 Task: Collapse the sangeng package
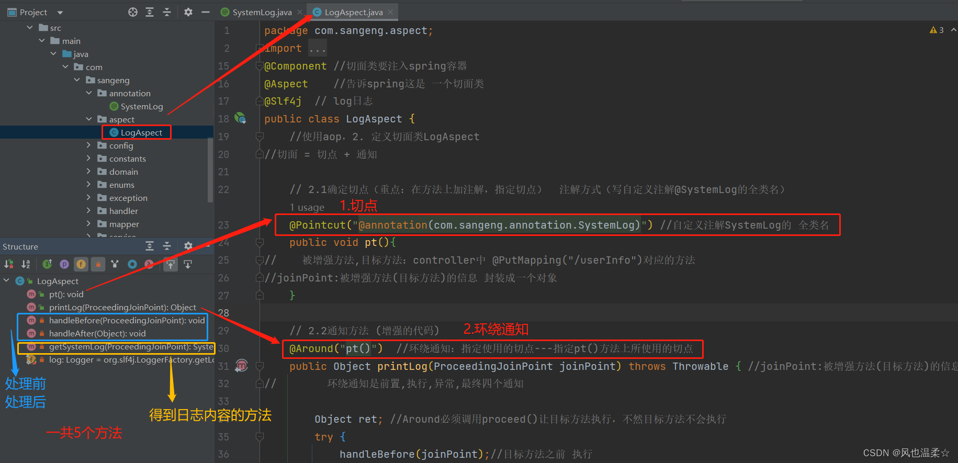(77, 80)
